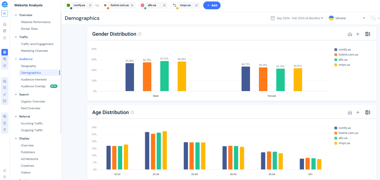Click comfy.ua male 53.28% bar
The height and width of the screenshot is (180, 380).
click(x=130, y=77)
